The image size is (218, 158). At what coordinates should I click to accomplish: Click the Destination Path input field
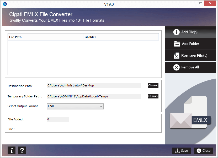click(x=94, y=85)
